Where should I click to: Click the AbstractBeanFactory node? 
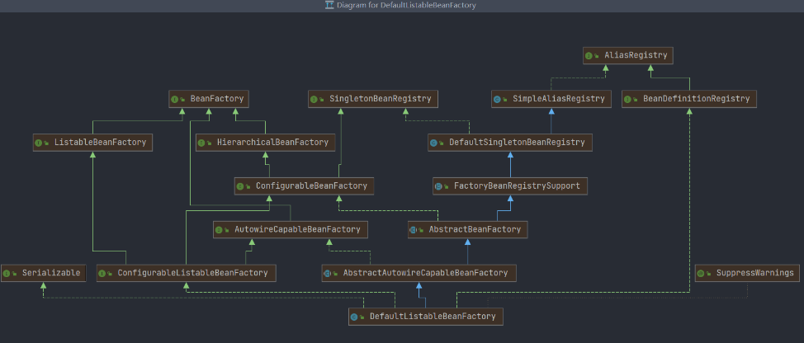click(468, 229)
